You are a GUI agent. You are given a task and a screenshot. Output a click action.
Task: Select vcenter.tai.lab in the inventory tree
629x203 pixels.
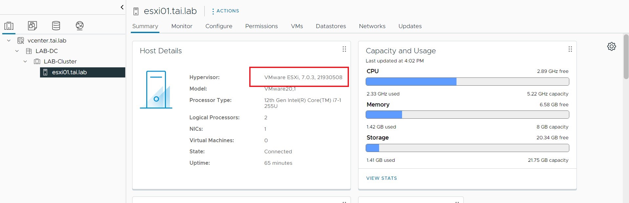pos(47,41)
